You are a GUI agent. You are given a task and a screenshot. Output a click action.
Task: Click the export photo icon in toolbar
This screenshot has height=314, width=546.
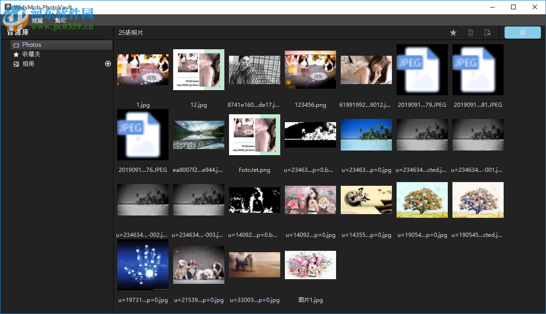pos(487,33)
